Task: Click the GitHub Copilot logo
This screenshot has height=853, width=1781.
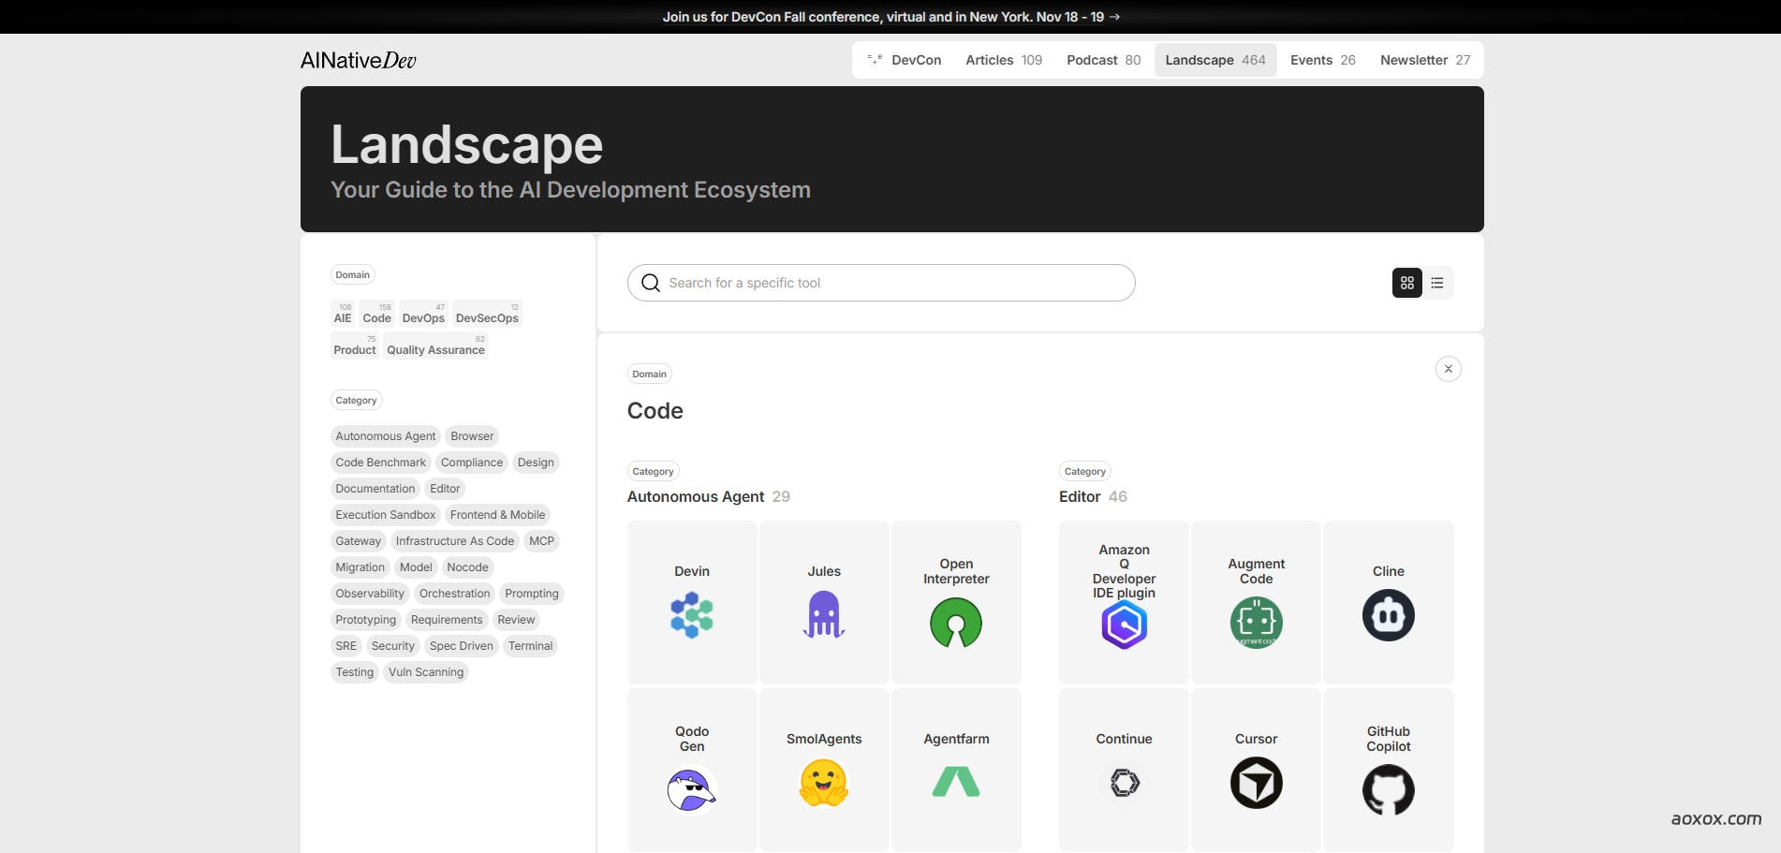Action: (x=1388, y=789)
